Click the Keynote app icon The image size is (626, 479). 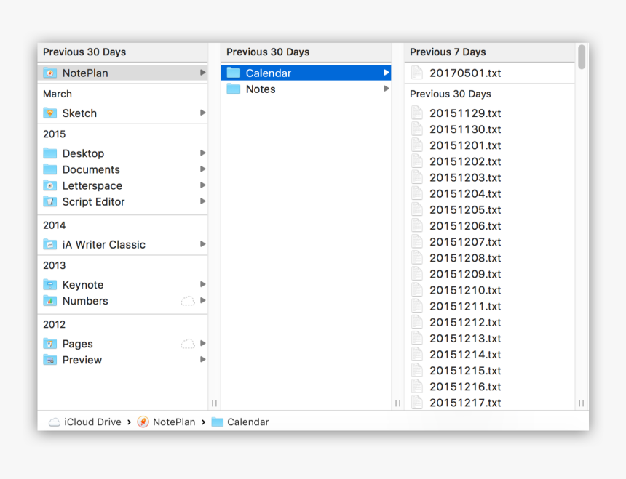[50, 284]
